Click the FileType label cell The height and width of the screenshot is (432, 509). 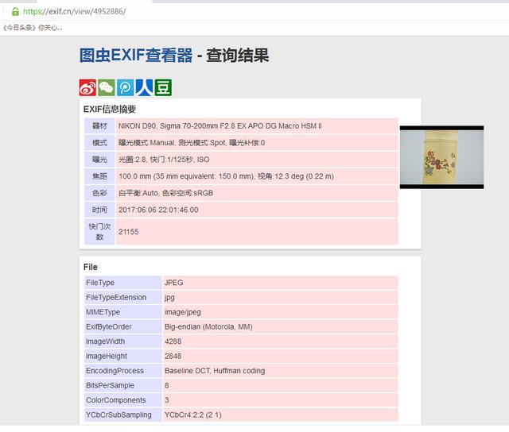[123, 283]
